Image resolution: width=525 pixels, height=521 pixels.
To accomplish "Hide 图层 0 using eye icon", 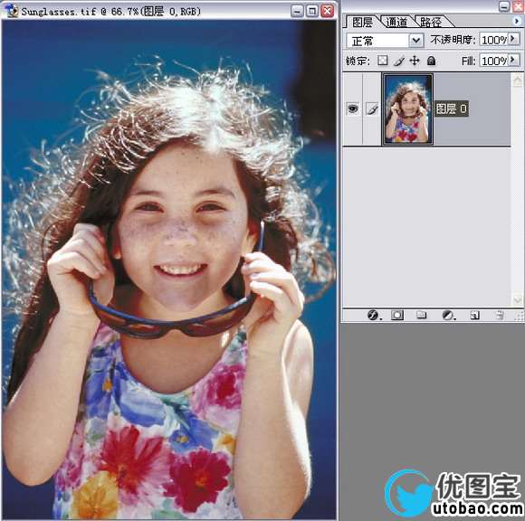I will (353, 109).
